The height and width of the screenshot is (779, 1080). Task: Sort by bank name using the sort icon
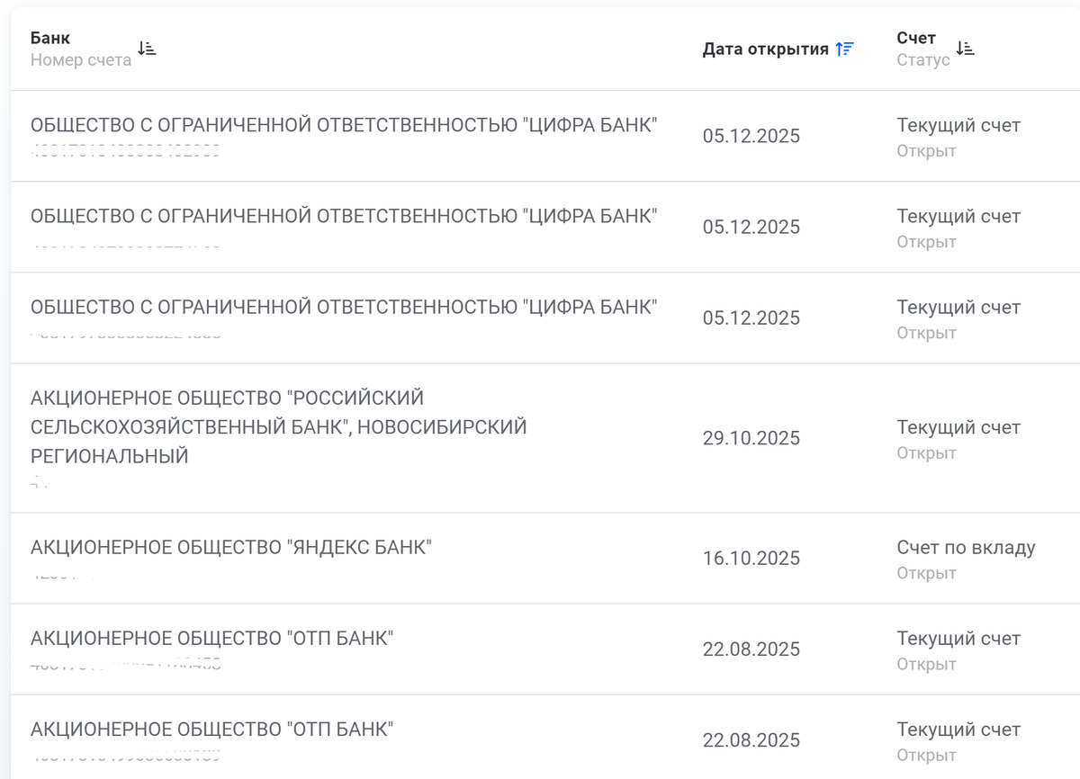[147, 49]
